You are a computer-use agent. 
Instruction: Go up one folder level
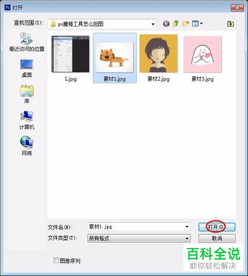tap(176, 23)
